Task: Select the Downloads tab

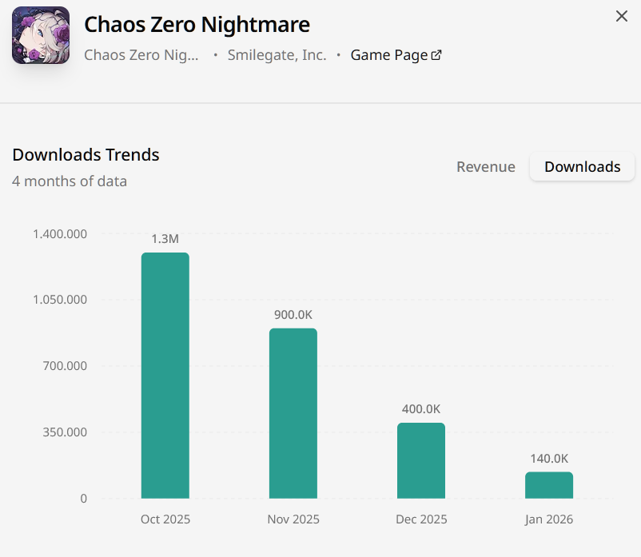Action: (582, 167)
